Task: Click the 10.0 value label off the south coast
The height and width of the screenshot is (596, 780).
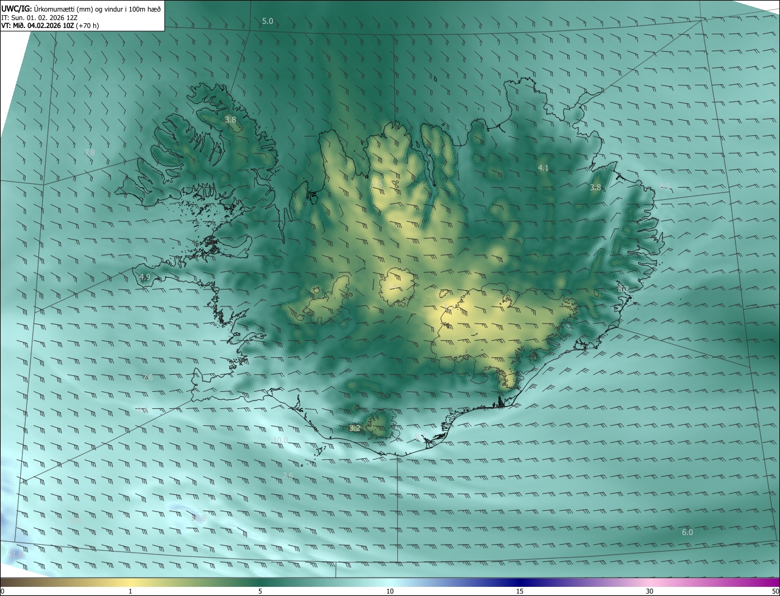Action: 280,440
